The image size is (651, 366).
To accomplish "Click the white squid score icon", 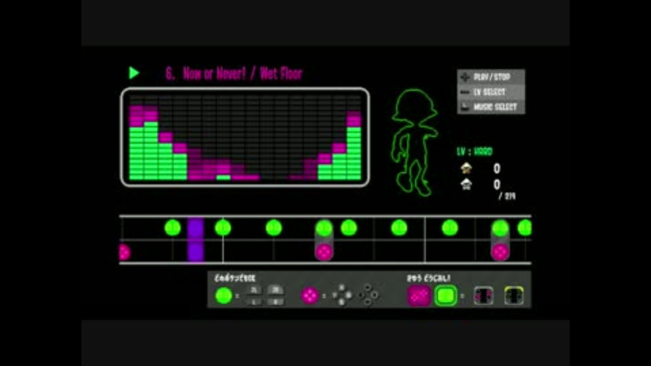I will pyautogui.click(x=467, y=184).
